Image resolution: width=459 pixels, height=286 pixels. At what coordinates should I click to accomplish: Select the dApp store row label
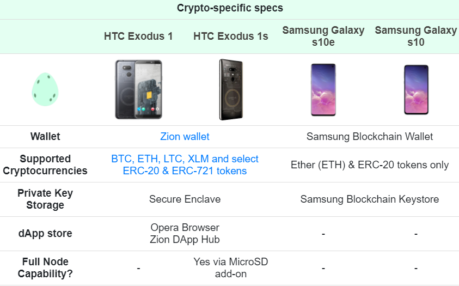pos(45,233)
